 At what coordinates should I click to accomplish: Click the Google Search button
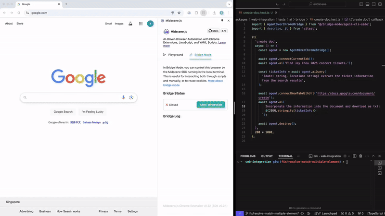(63, 112)
